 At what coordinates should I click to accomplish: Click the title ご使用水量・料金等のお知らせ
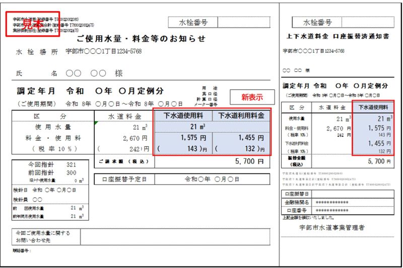coord(141,39)
